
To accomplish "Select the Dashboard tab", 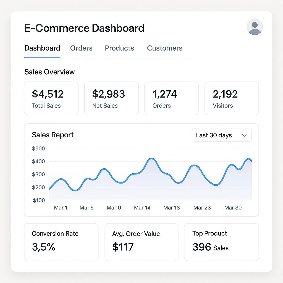I will pos(42,48).
